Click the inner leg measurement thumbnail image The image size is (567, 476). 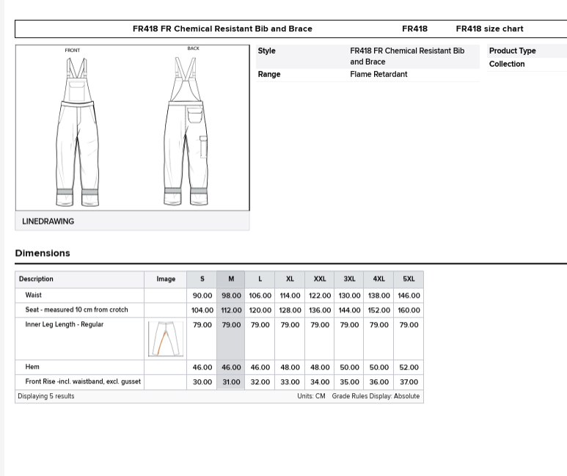click(x=165, y=339)
